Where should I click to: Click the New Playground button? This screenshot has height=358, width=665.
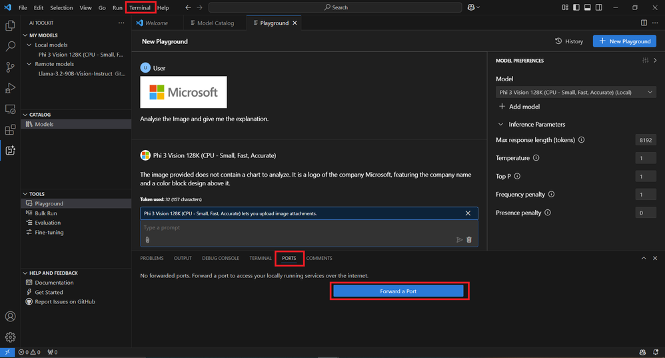(x=624, y=41)
